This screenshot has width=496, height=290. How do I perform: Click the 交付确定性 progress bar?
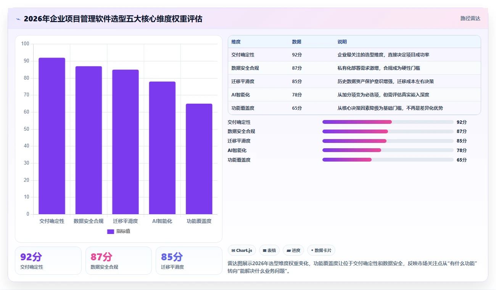coord(388,122)
